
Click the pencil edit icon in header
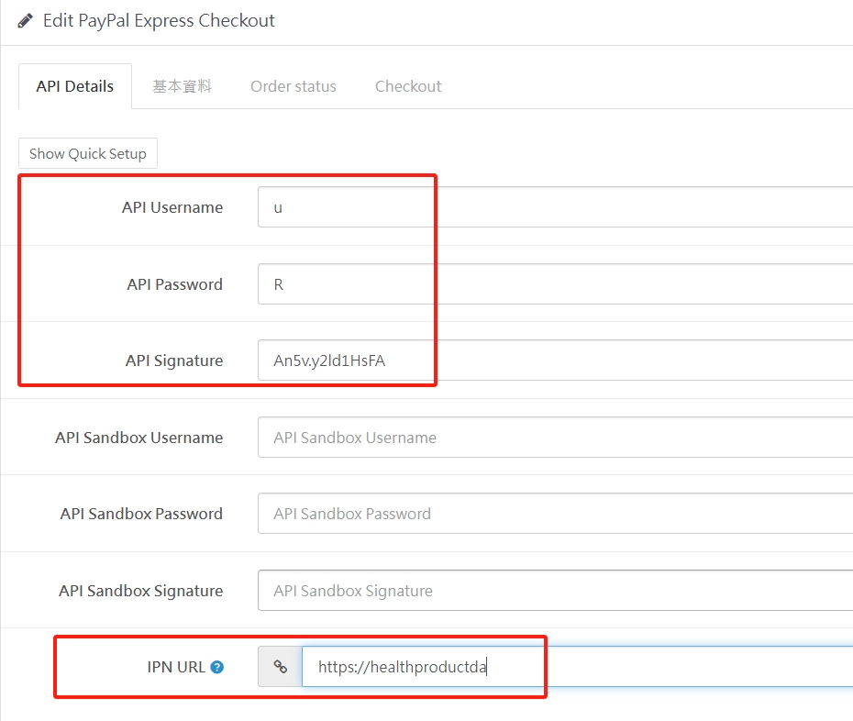(25, 21)
